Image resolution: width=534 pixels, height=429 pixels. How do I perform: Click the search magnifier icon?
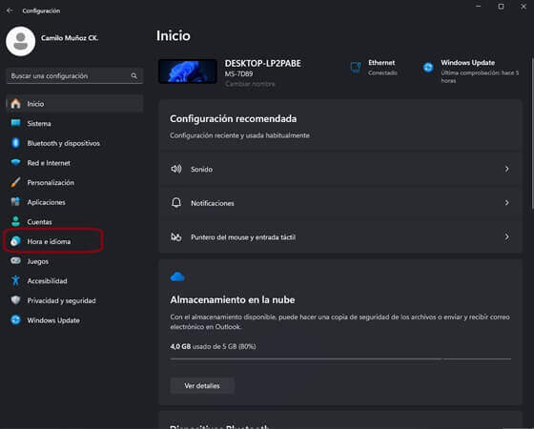point(134,76)
